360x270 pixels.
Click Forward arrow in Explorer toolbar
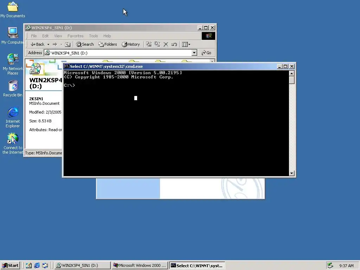[55, 44]
